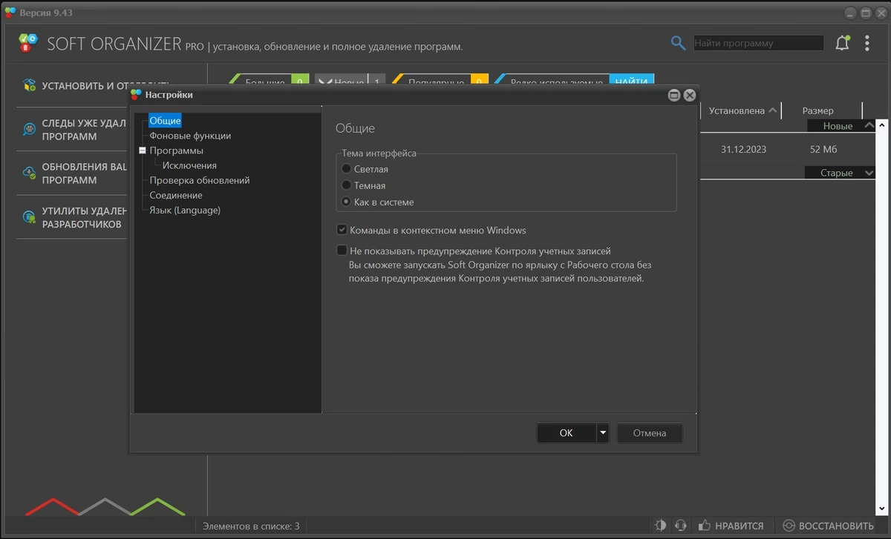Select Исключения in the settings tree
The width and height of the screenshot is (891, 539).
pyautogui.click(x=189, y=165)
